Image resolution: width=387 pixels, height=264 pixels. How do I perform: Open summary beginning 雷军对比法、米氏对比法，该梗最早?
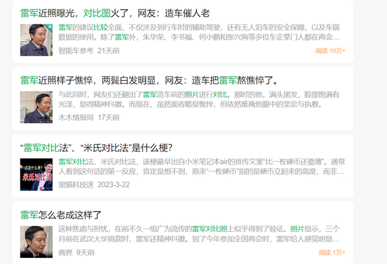(x=201, y=167)
